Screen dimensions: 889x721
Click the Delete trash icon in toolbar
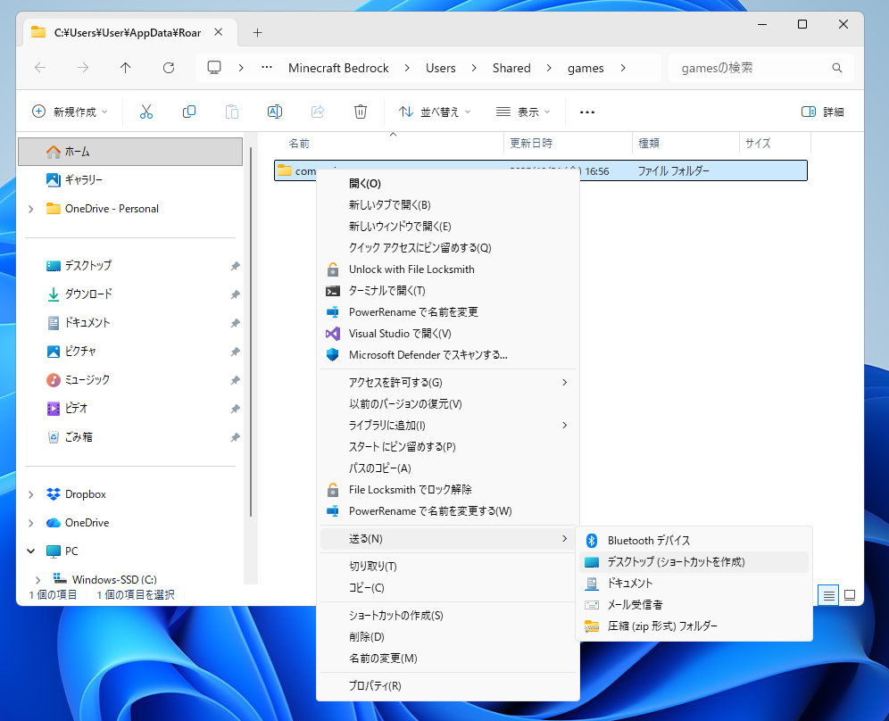pyautogui.click(x=361, y=112)
